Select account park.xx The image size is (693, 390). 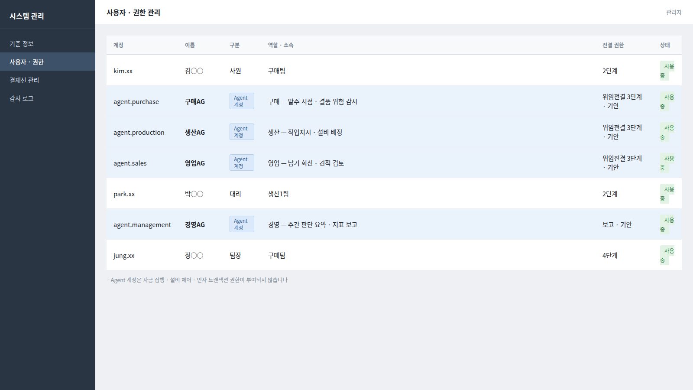pos(124,194)
